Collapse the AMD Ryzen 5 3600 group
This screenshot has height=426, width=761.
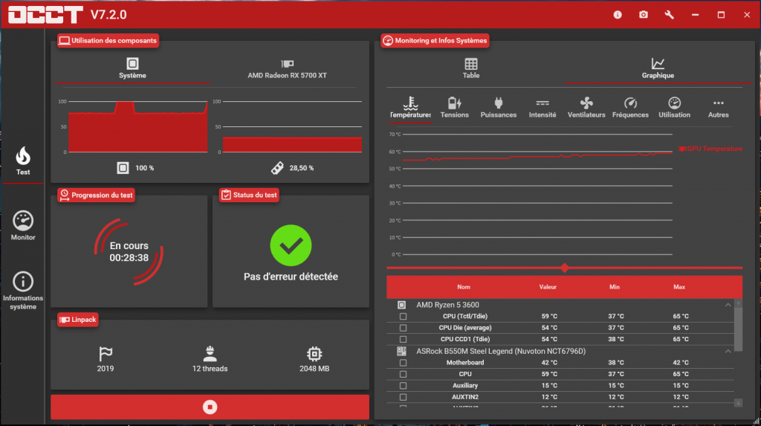point(728,305)
